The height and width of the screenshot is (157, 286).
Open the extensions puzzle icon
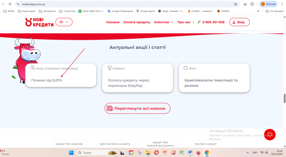[252, 4]
